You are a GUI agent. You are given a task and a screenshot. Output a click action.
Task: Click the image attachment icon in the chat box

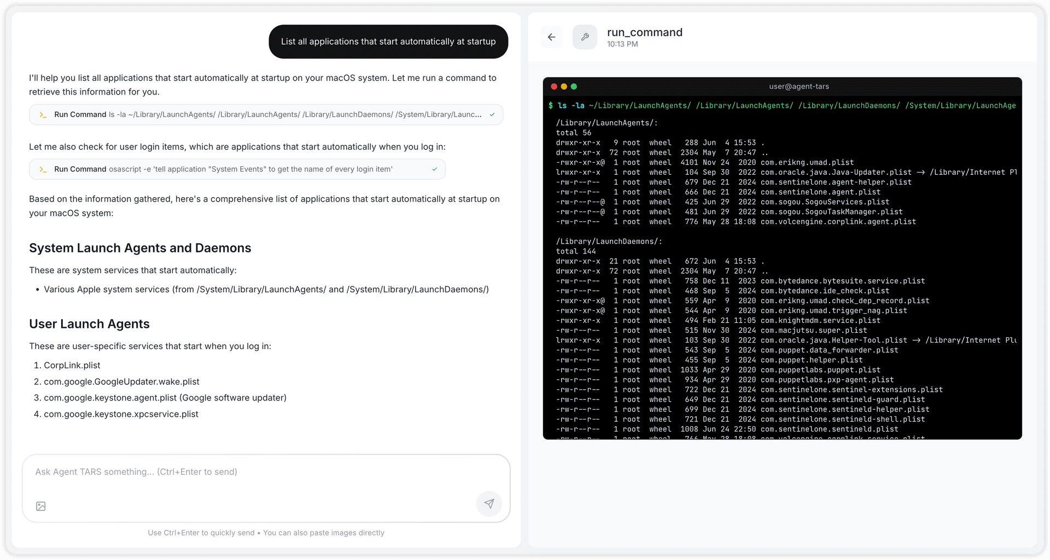pos(40,506)
